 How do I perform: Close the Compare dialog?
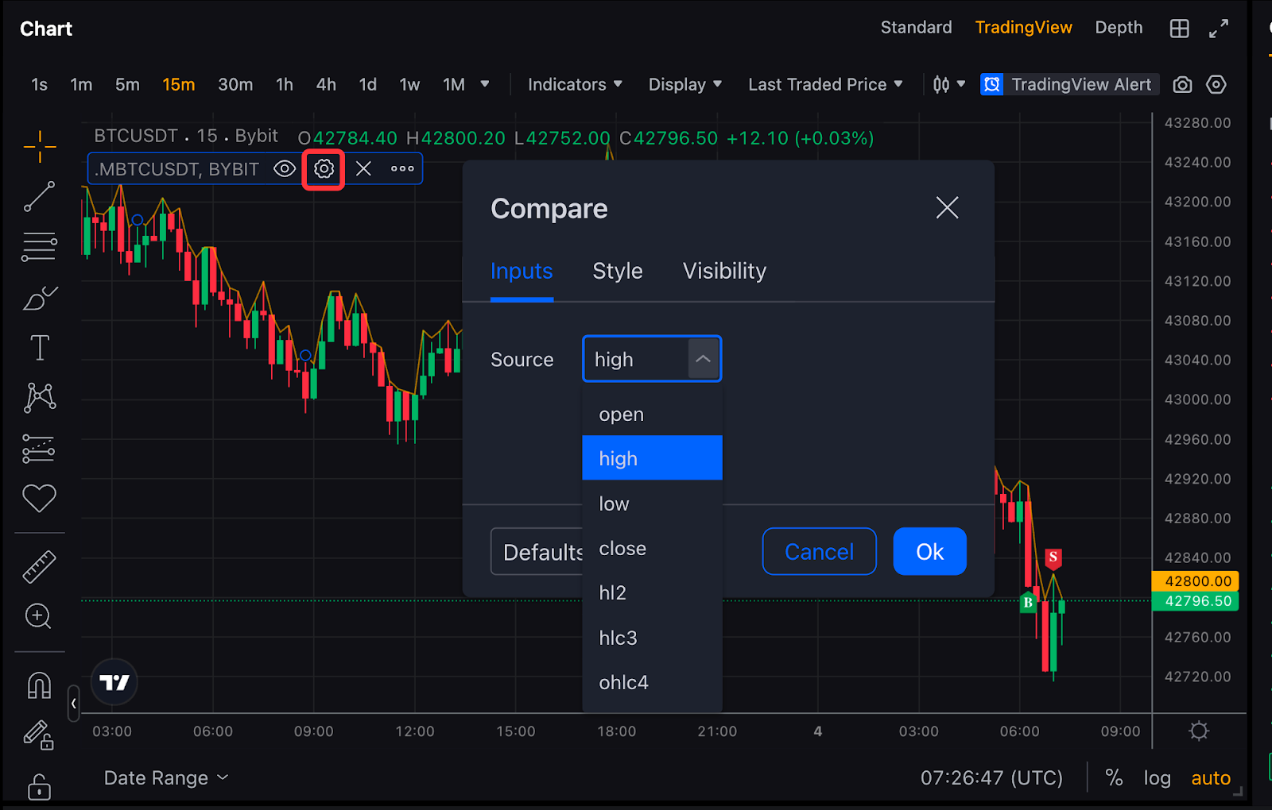point(947,208)
